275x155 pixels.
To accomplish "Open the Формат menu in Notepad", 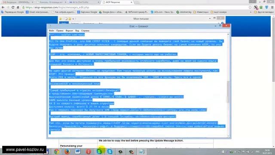I will pos(69,31).
